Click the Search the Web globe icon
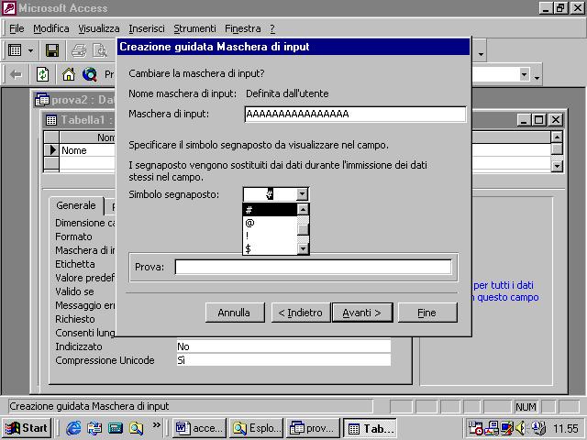Viewport: 587px width, 440px height. [x=90, y=74]
